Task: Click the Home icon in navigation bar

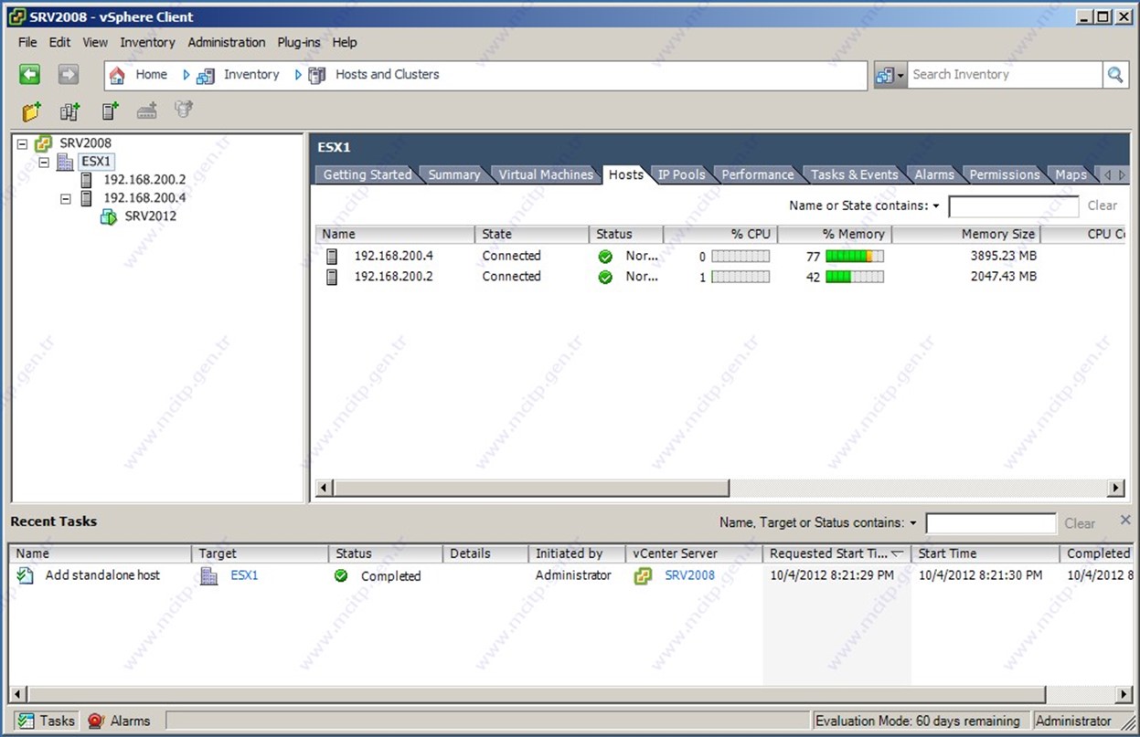Action: click(x=117, y=76)
